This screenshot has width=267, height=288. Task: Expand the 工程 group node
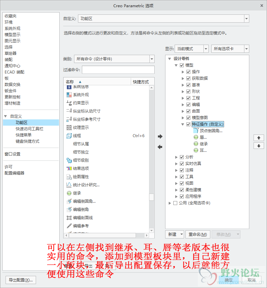point(183,98)
